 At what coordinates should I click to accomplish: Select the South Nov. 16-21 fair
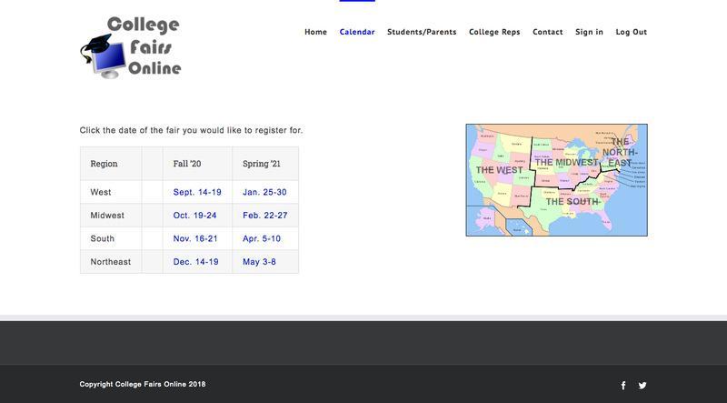click(195, 238)
